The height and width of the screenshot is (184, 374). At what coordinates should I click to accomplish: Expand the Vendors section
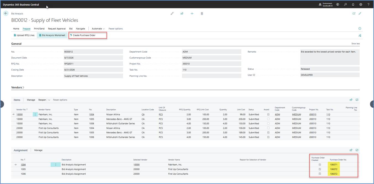18,87
